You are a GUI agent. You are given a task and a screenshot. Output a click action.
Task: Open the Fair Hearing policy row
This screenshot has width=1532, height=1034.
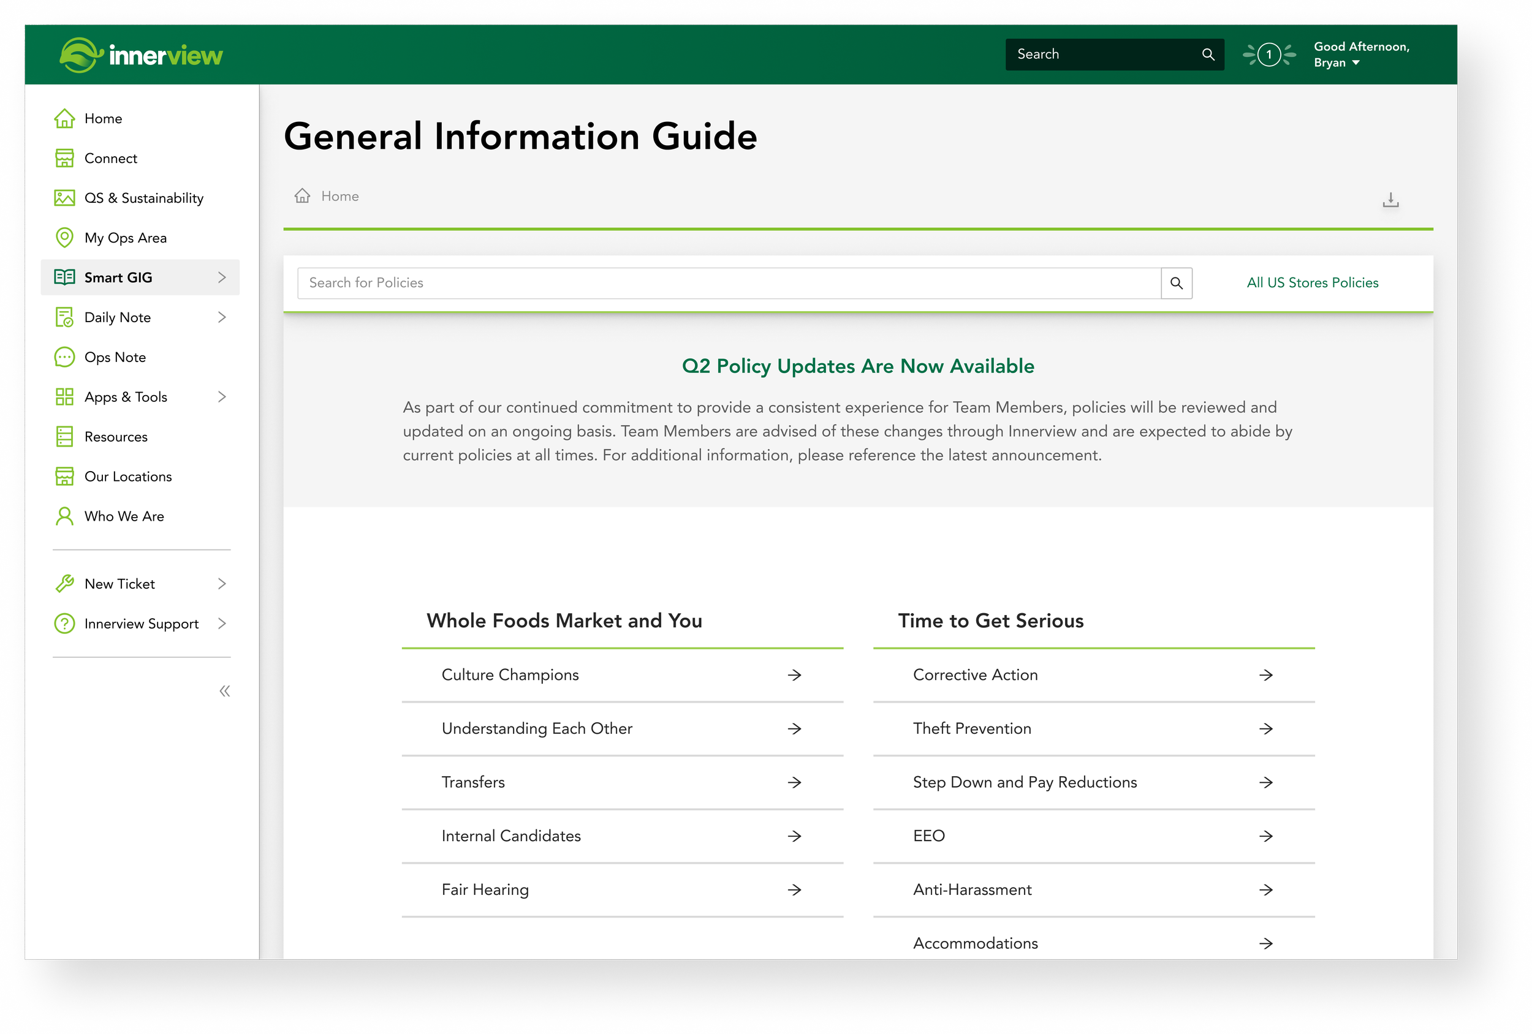click(x=622, y=889)
